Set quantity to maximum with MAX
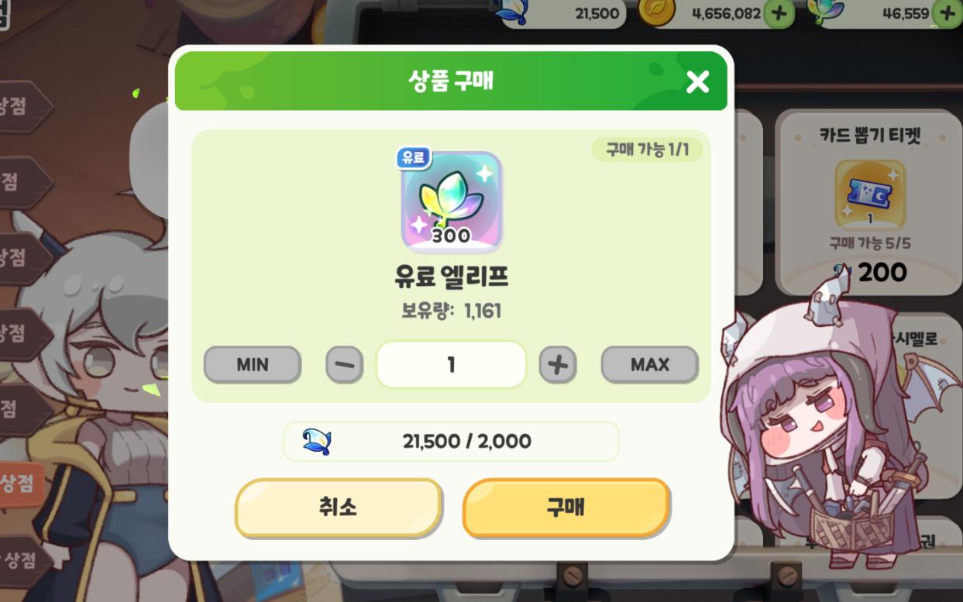 pyautogui.click(x=650, y=364)
